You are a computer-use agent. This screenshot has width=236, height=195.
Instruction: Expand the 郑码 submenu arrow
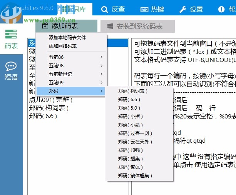click(101, 91)
